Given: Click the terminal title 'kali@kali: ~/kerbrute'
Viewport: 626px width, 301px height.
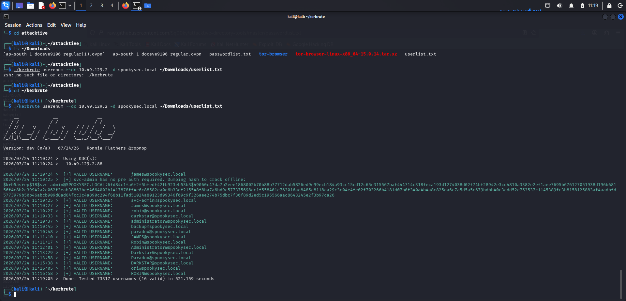Looking at the screenshot, I should pyautogui.click(x=306, y=17).
